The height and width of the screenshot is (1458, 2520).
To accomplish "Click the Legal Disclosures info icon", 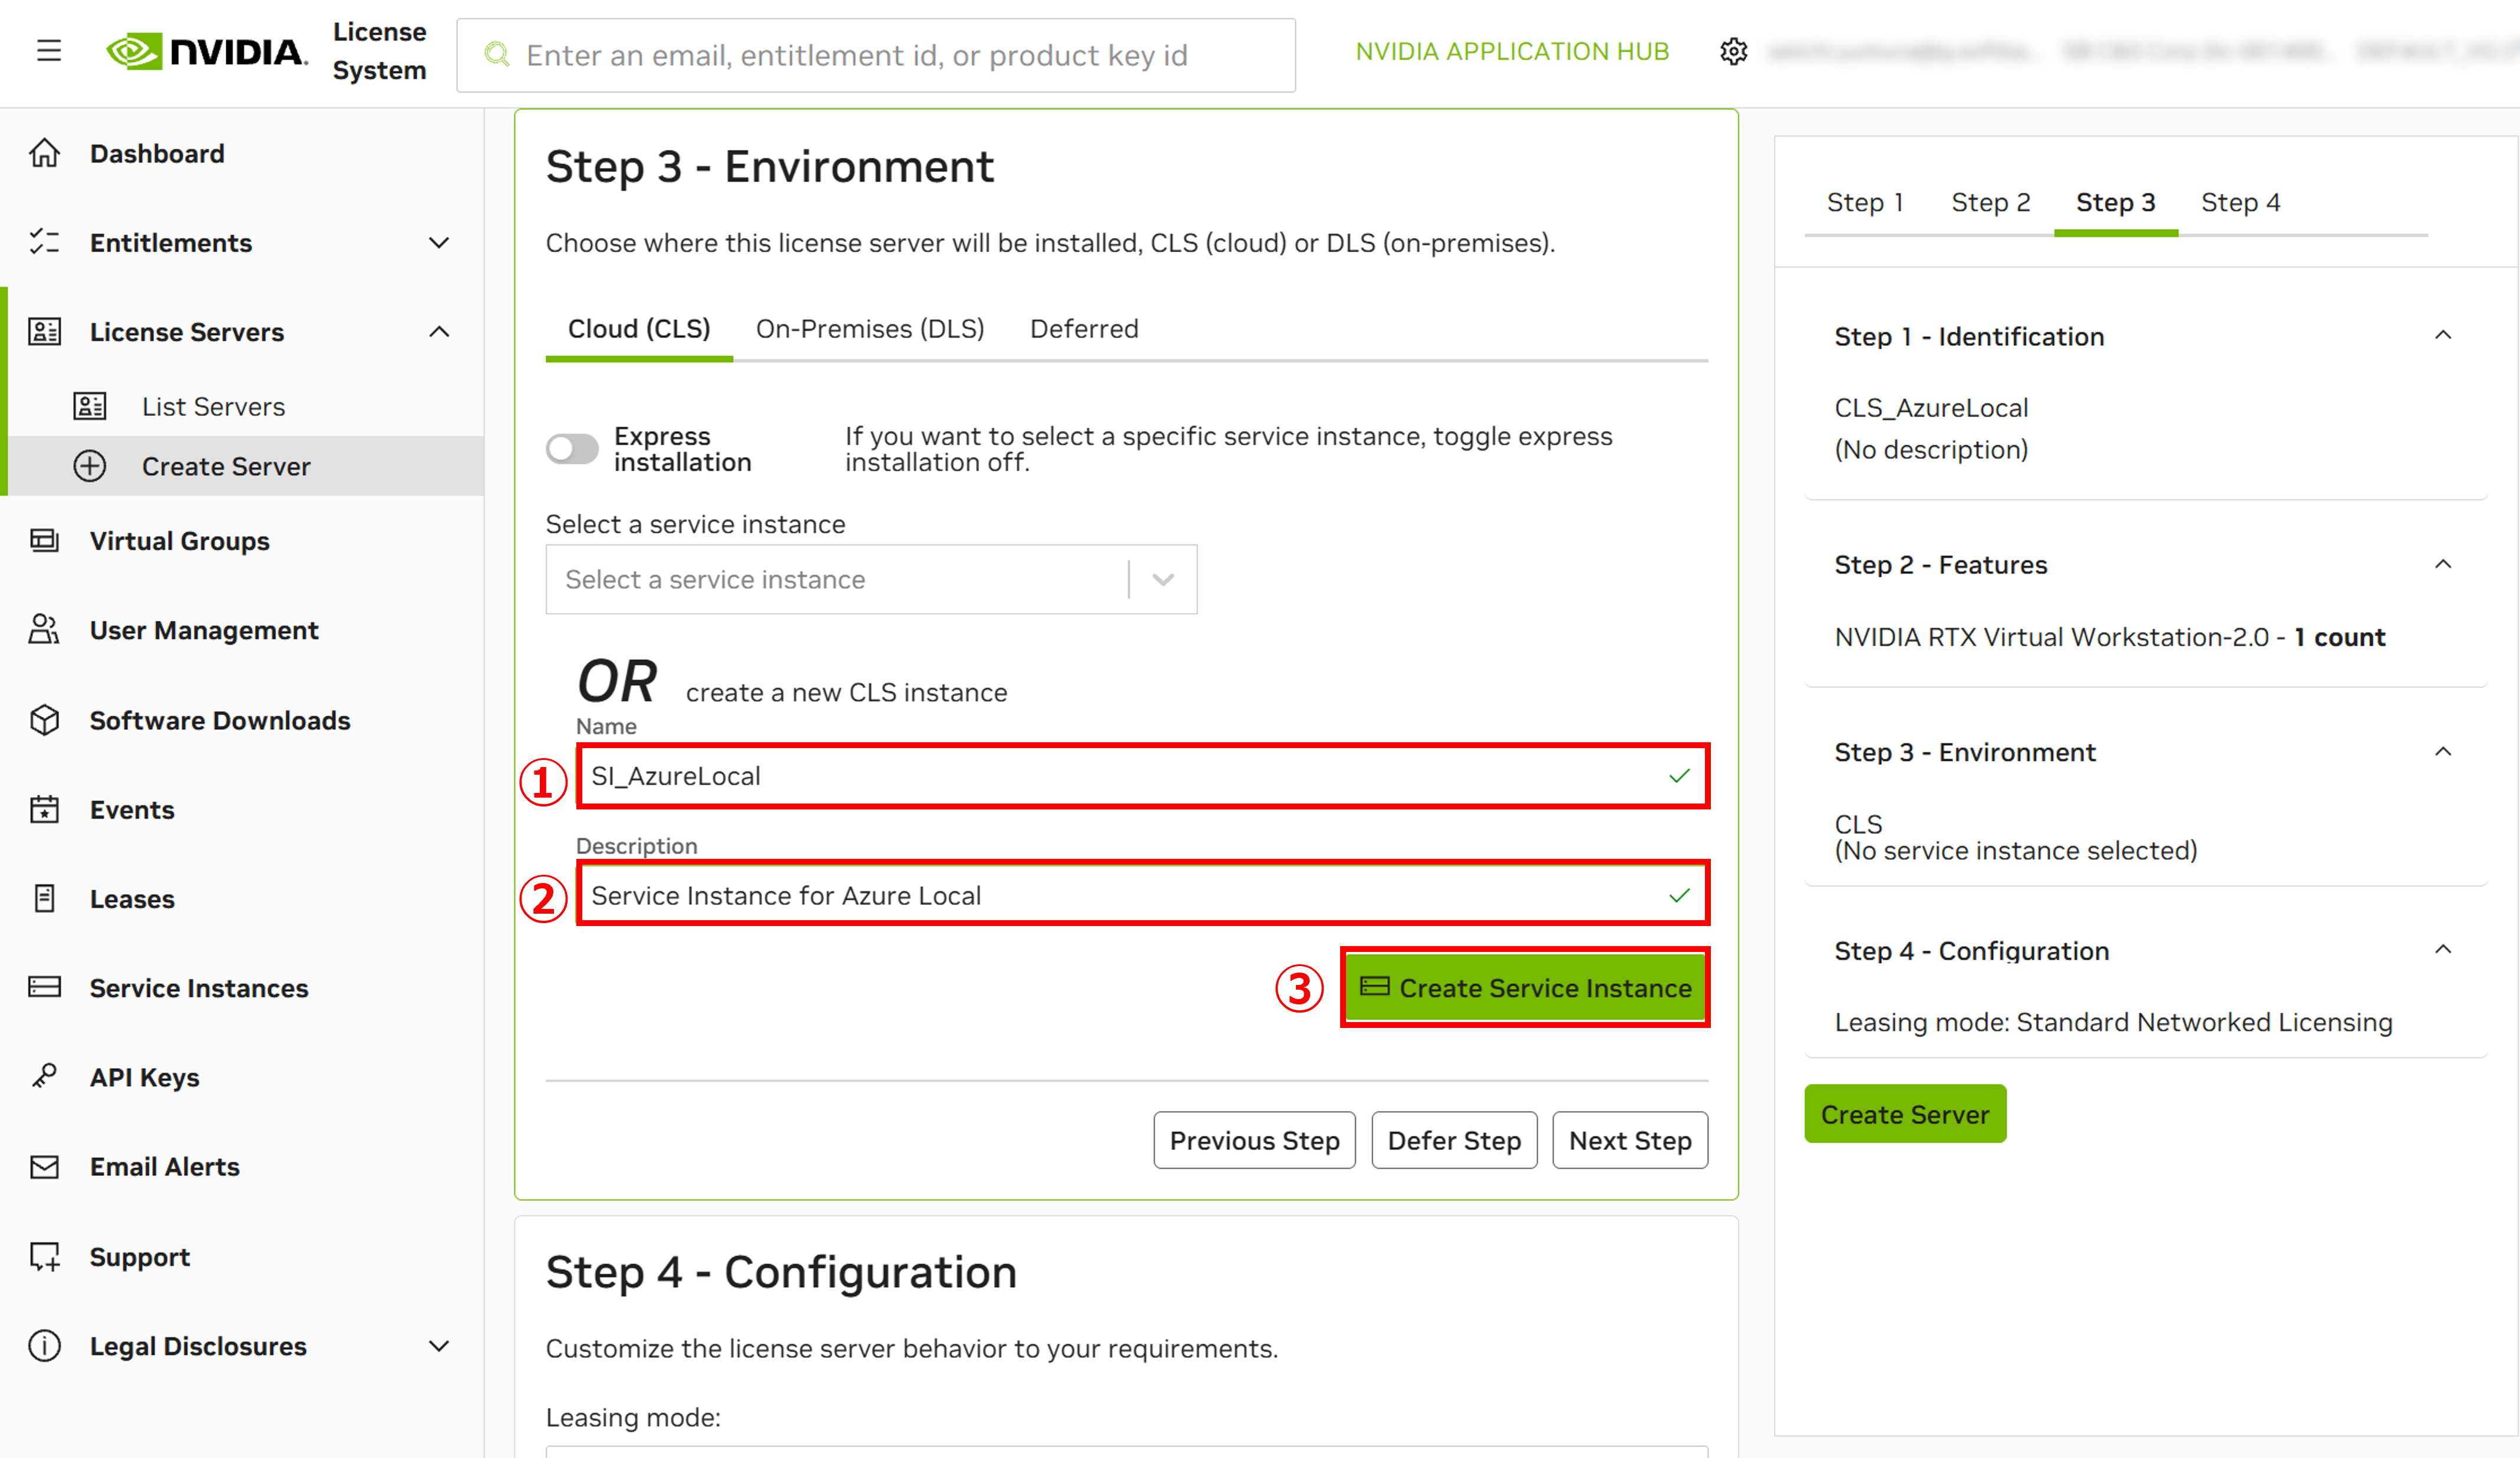I will pos(45,1345).
